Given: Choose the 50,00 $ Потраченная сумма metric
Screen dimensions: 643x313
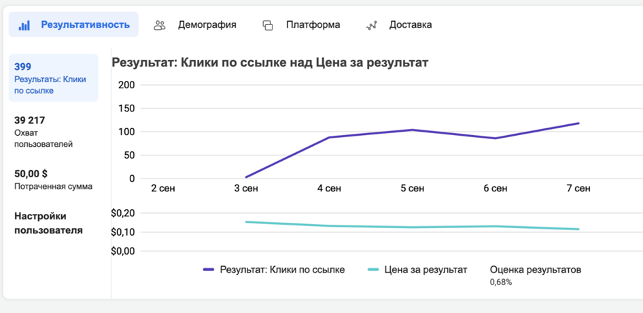Looking at the screenshot, I should (53, 179).
